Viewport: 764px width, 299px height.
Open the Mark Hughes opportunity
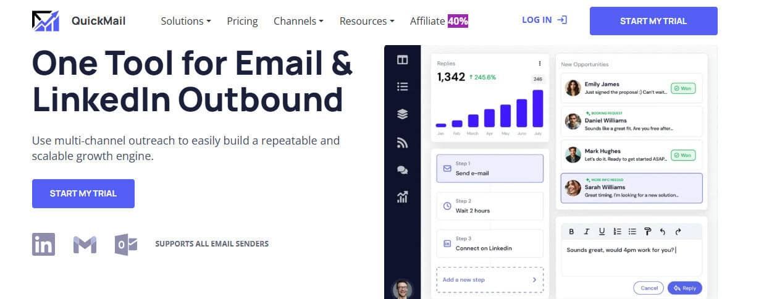click(631, 154)
